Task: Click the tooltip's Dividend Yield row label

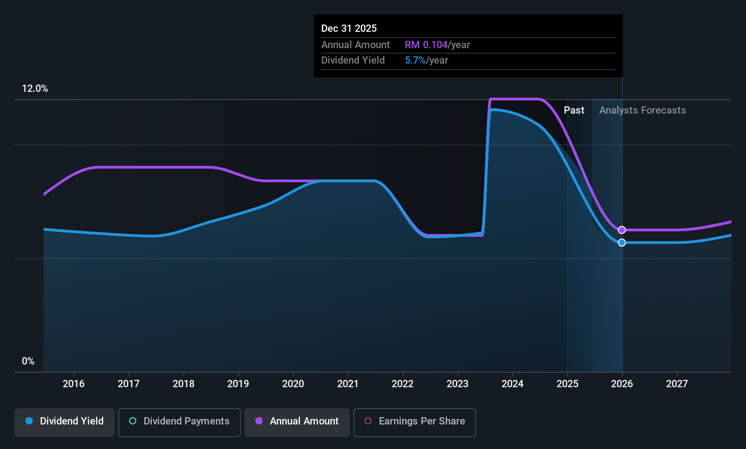Action: (x=353, y=60)
